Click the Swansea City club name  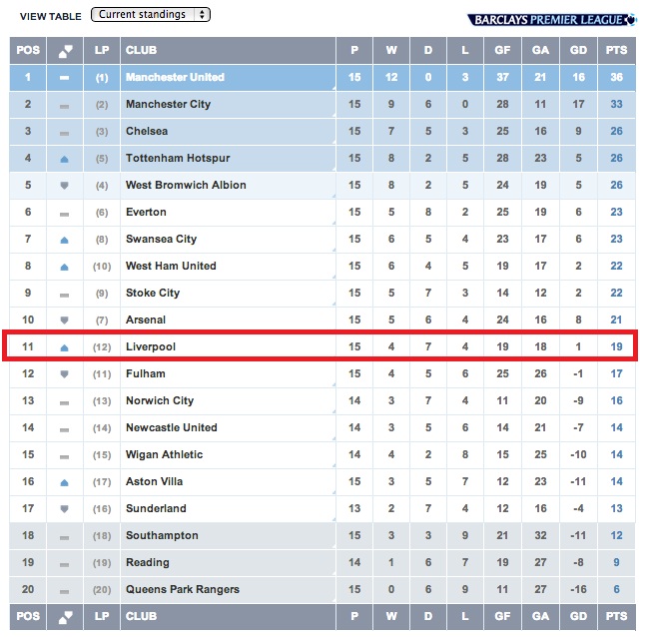click(x=162, y=239)
